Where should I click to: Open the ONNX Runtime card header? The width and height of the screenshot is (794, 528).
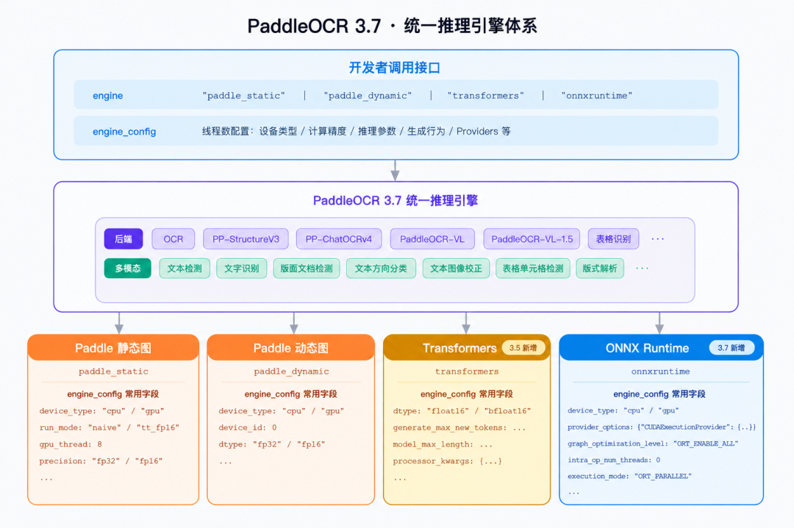pyautogui.click(x=661, y=348)
